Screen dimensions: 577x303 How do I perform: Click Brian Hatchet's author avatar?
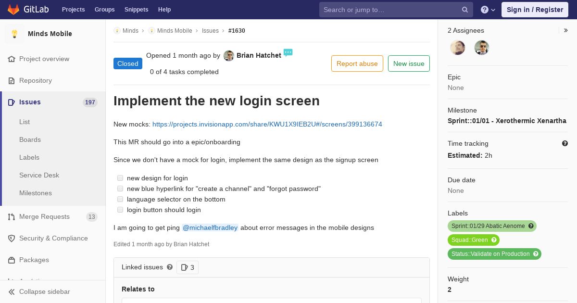[229, 56]
